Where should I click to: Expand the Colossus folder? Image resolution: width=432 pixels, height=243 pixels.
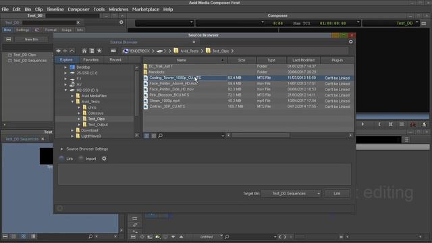(79, 113)
